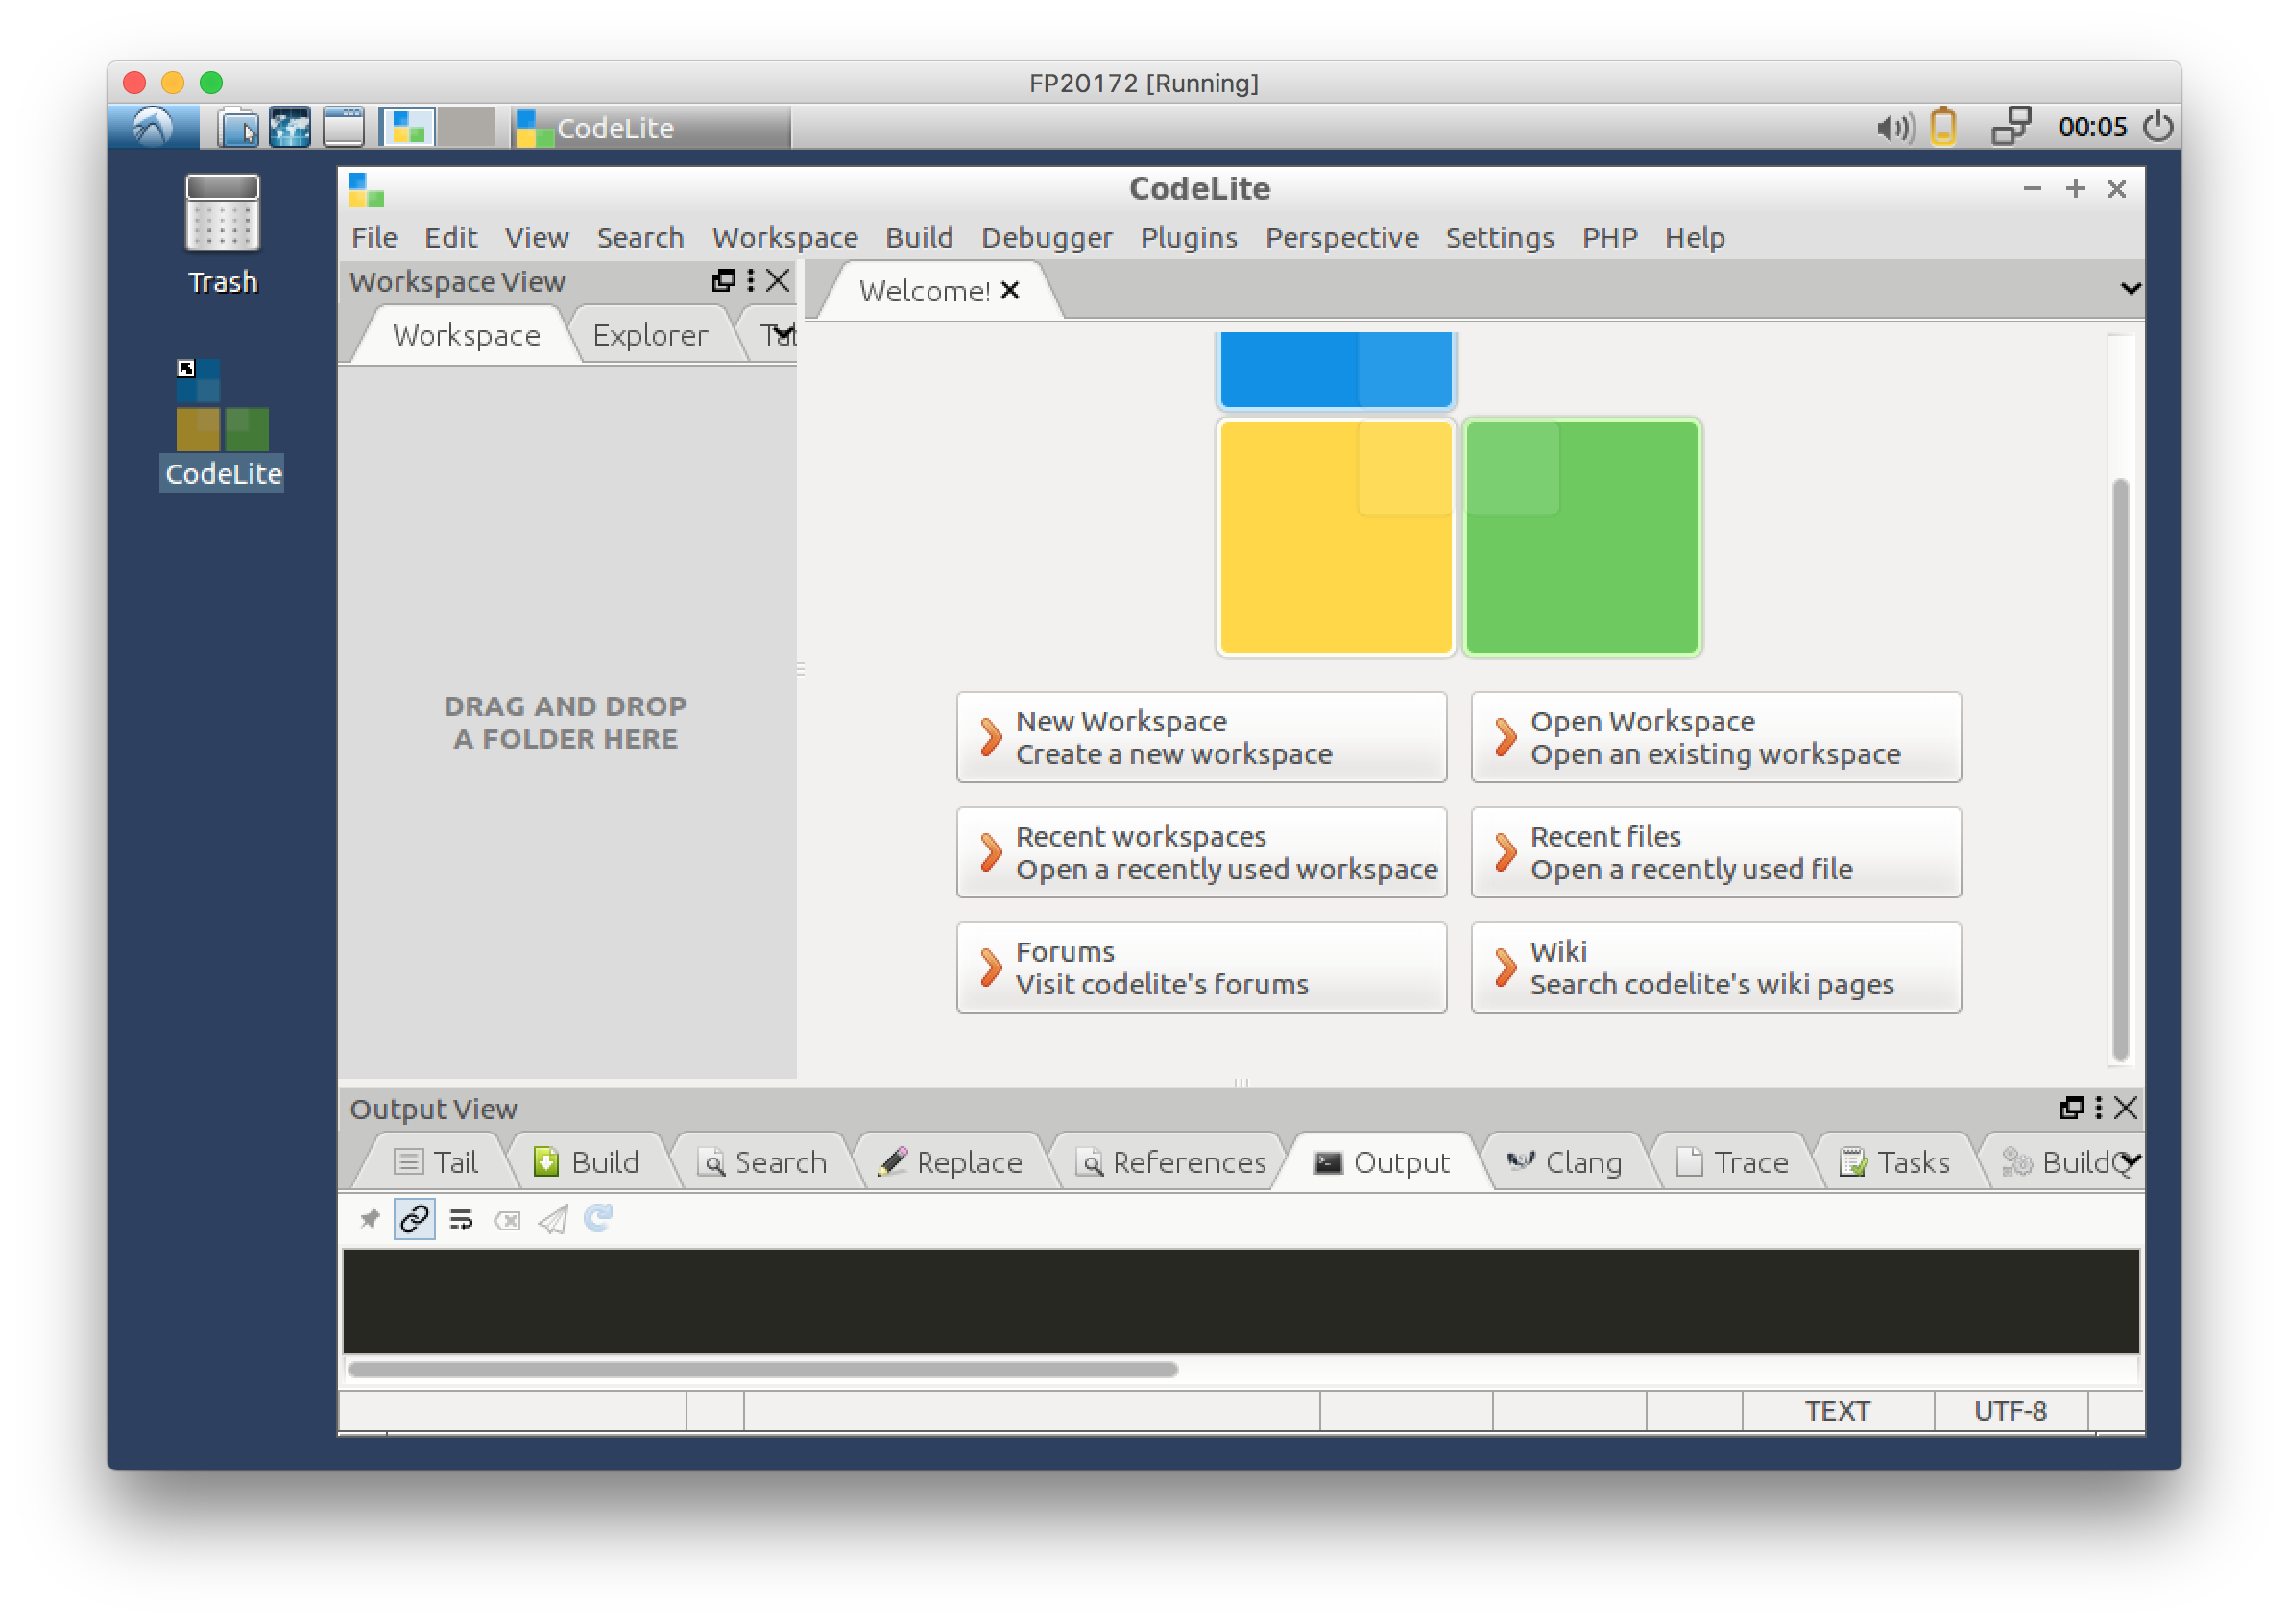Toggle the link (chain) button in Output toolbar

[x=414, y=1219]
